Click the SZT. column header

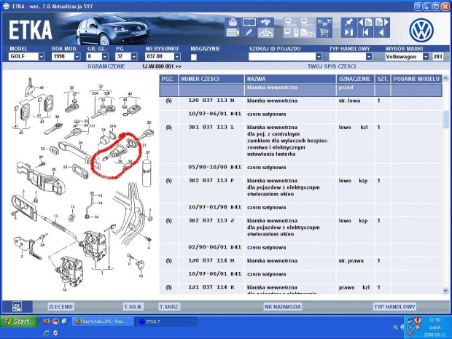coord(383,79)
